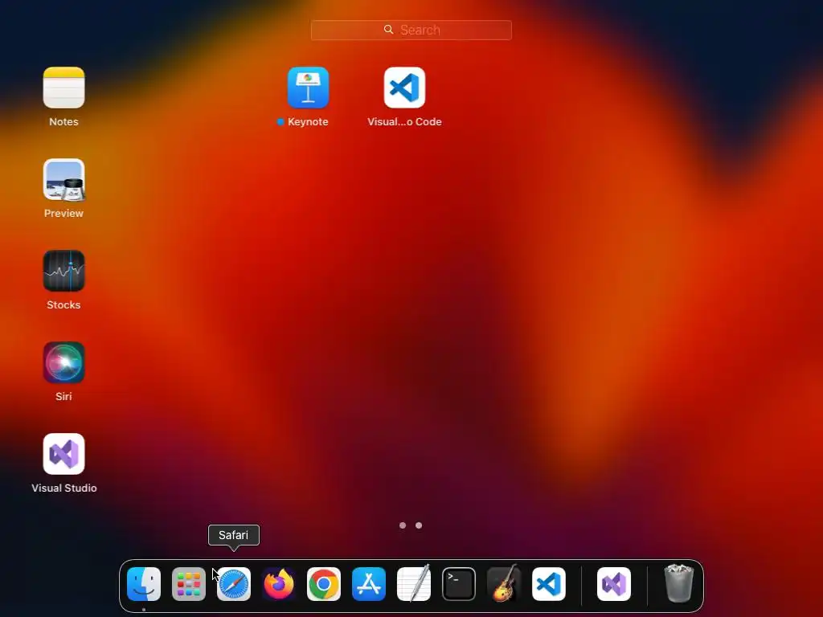
Task: Launch Keynote from Launchpad
Action: click(308, 88)
